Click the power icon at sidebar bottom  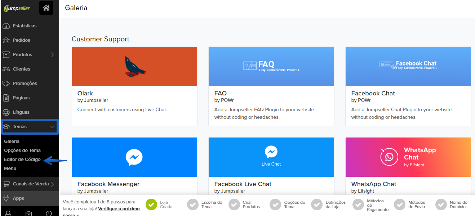(x=49, y=213)
